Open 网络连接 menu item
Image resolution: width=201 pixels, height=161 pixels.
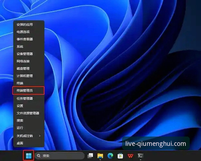pyautogui.click(x=29, y=61)
